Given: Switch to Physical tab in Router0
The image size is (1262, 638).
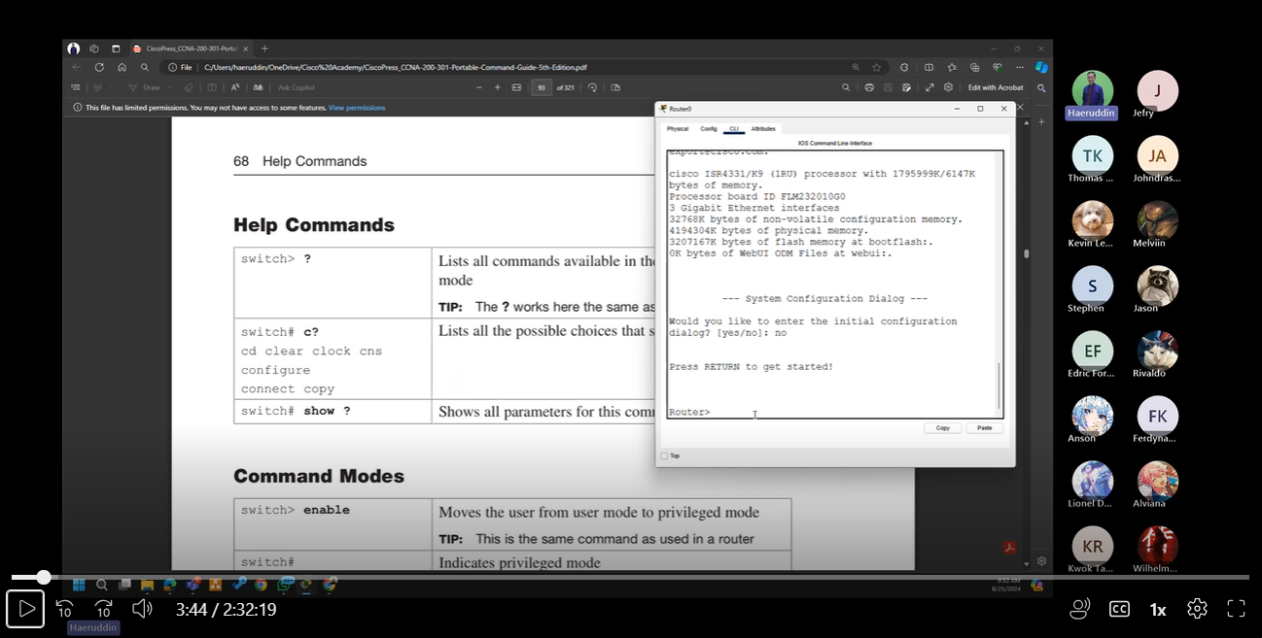Looking at the screenshot, I should [x=678, y=128].
